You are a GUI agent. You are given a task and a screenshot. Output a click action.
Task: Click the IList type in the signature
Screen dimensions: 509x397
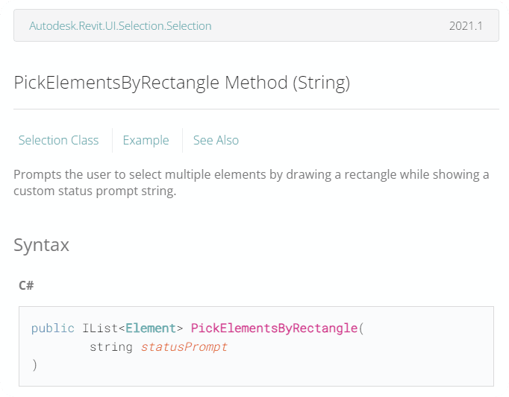click(100, 328)
